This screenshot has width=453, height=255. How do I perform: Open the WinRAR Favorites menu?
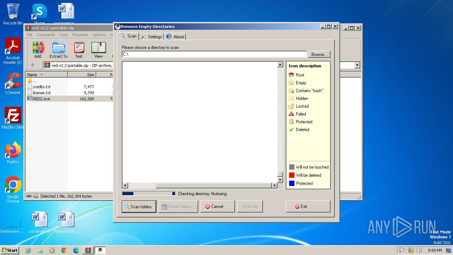point(80,35)
